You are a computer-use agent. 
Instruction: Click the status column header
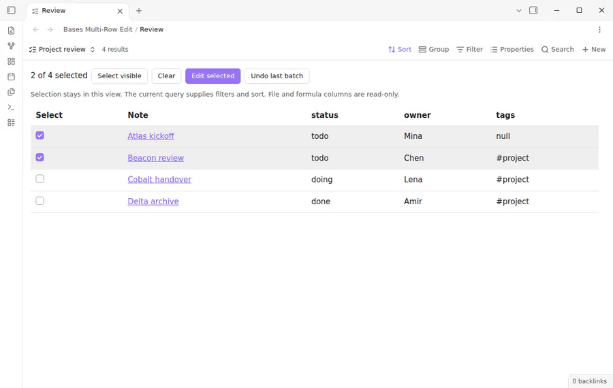click(325, 115)
